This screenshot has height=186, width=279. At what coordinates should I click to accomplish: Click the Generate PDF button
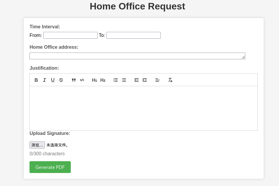[50, 167]
